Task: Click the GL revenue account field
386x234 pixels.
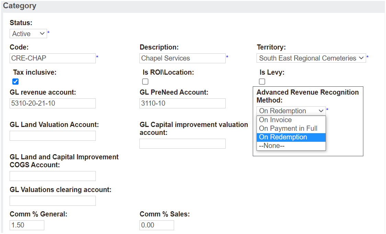Action: [53, 103]
